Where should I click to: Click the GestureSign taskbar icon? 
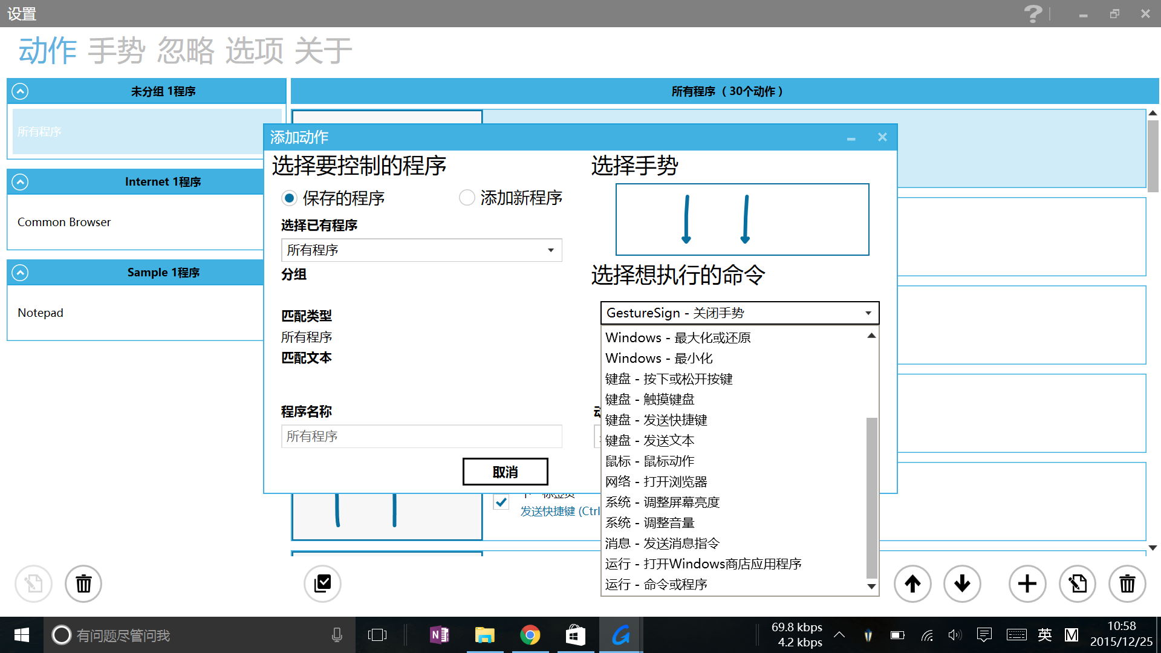[621, 635]
